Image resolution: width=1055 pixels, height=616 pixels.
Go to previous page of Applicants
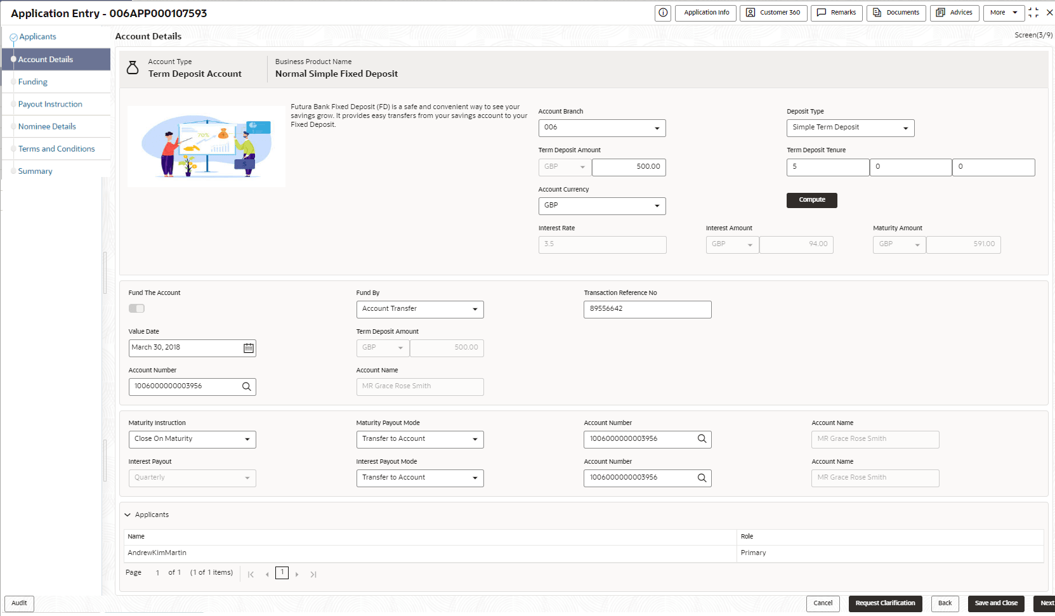click(267, 574)
